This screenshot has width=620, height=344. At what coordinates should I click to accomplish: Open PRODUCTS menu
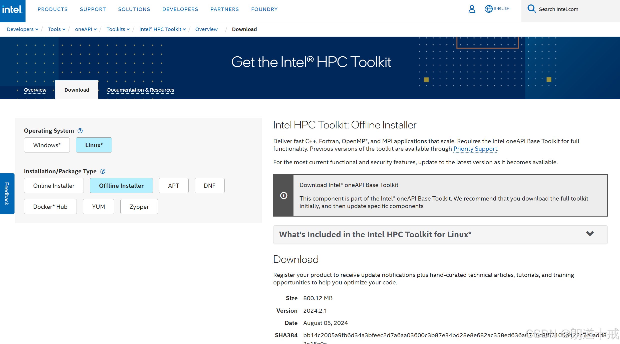point(53,9)
